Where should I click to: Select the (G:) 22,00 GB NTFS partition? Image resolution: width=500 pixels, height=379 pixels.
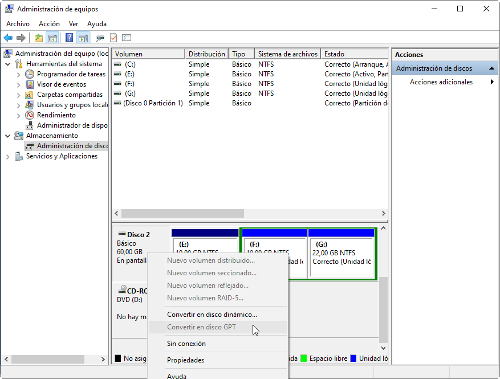[341, 254]
